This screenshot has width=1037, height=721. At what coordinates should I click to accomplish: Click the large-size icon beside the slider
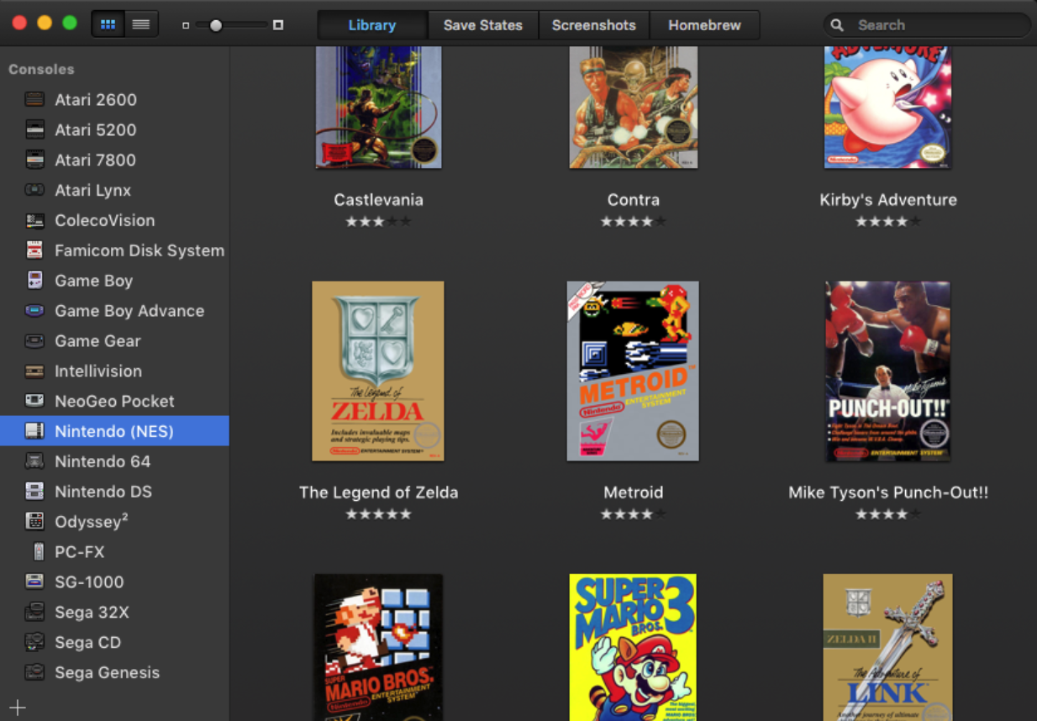pos(278,25)
